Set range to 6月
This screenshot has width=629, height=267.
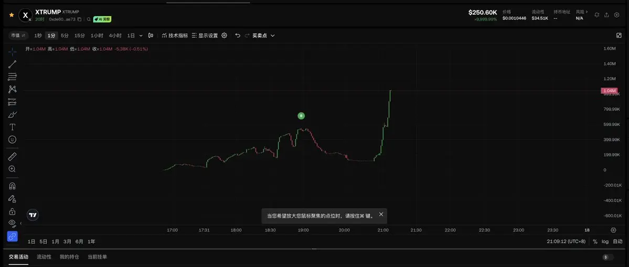click(x=79, y=242)
